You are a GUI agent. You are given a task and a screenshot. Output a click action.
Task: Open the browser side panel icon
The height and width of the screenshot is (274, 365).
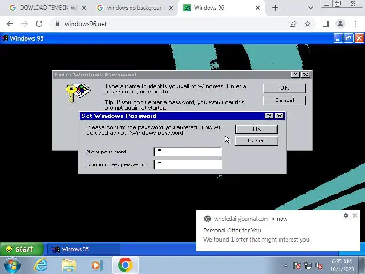point(325,24)
